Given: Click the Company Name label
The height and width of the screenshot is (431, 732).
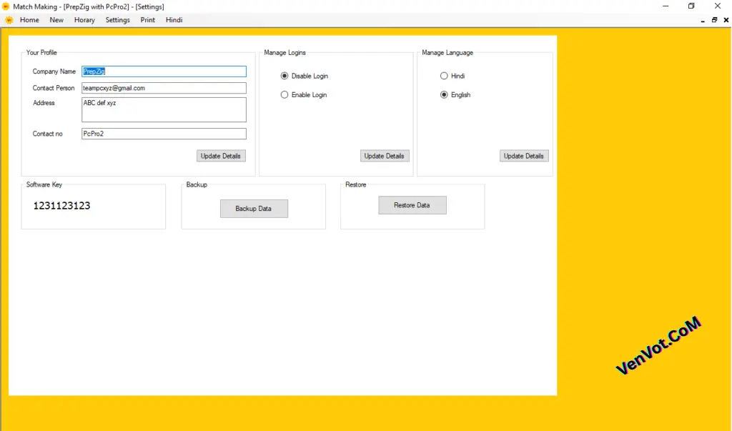Looking at the screenshot, I should pos(54,71).
